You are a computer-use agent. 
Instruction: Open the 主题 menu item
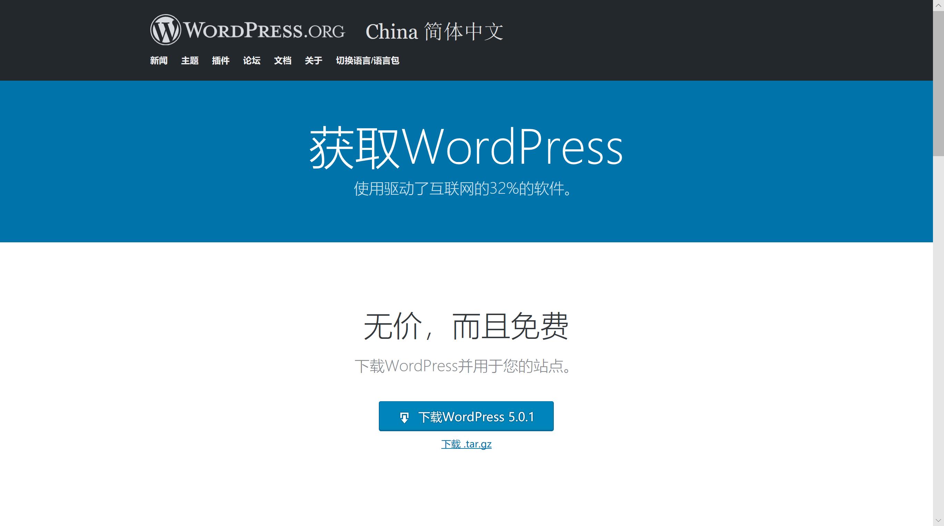(190, 60)
